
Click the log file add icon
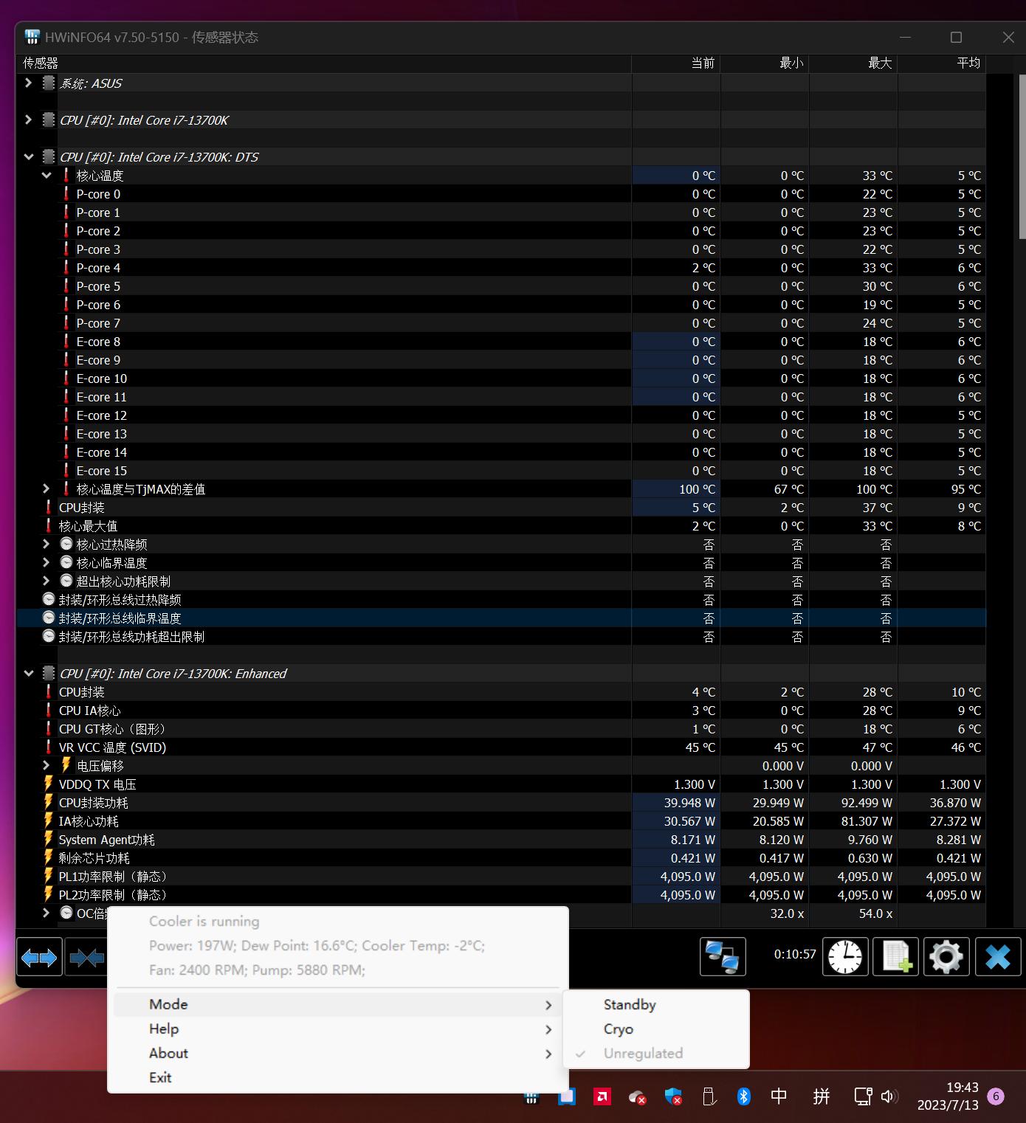[x=896, y=958]
